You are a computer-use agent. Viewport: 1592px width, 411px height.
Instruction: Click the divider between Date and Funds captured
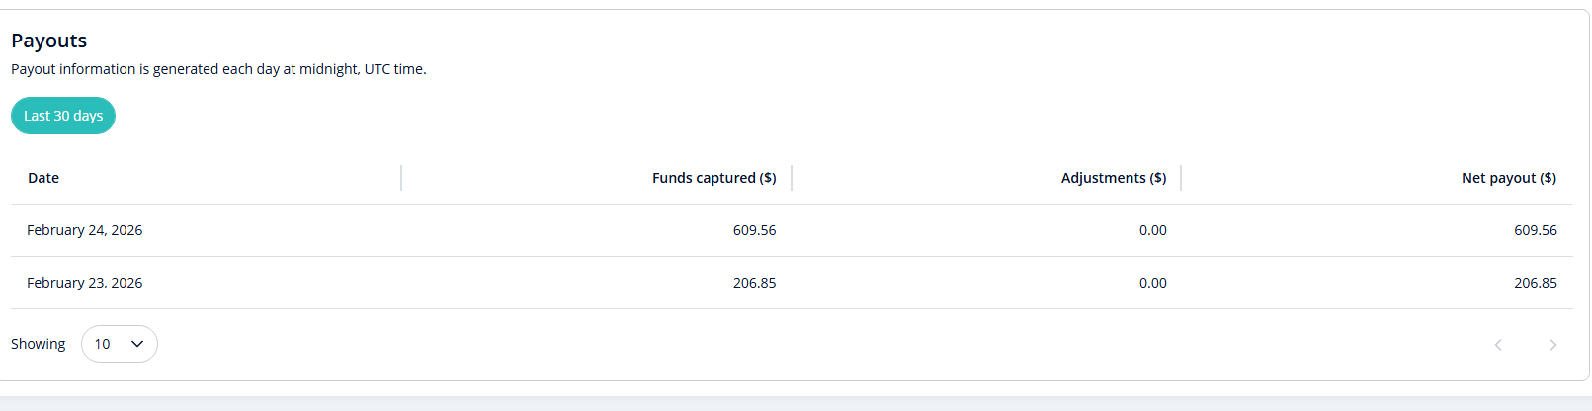(x=401, y=178)
